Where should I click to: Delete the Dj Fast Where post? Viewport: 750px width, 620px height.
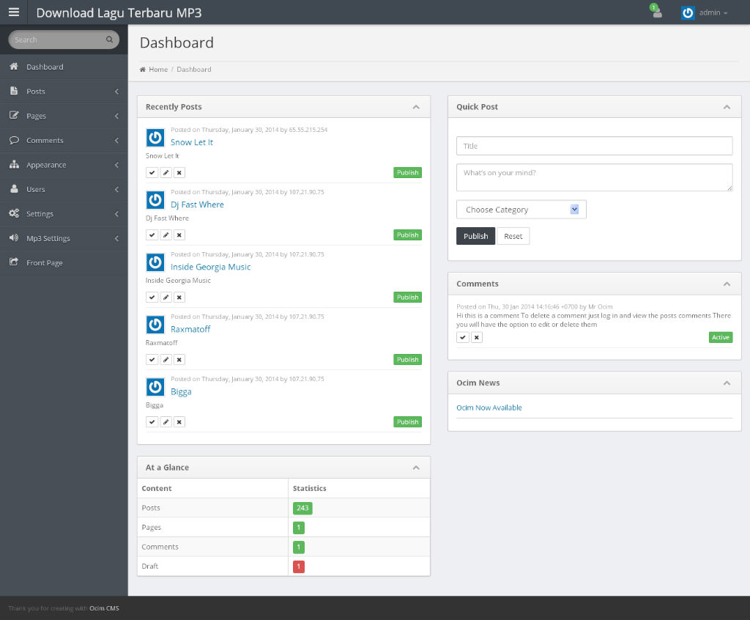pyautogui.click(x=179, y=235)
